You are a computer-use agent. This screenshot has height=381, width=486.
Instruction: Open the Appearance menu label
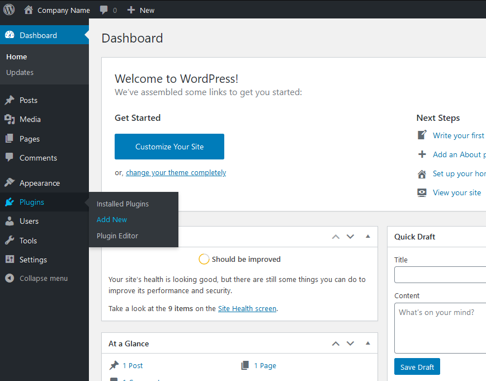[x=40, y=183]
